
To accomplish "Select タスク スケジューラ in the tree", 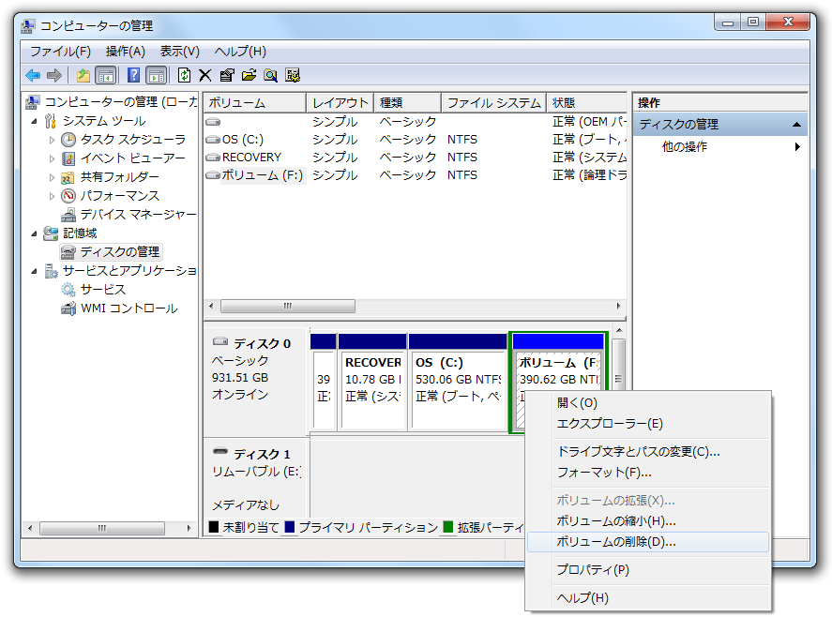I will point(132,140).
